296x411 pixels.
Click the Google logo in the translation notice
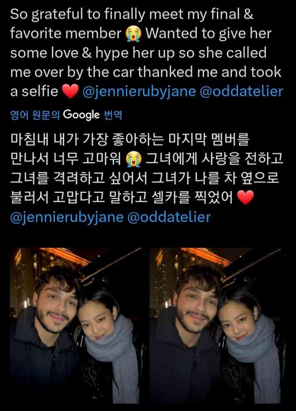click(x=81, y=115)
